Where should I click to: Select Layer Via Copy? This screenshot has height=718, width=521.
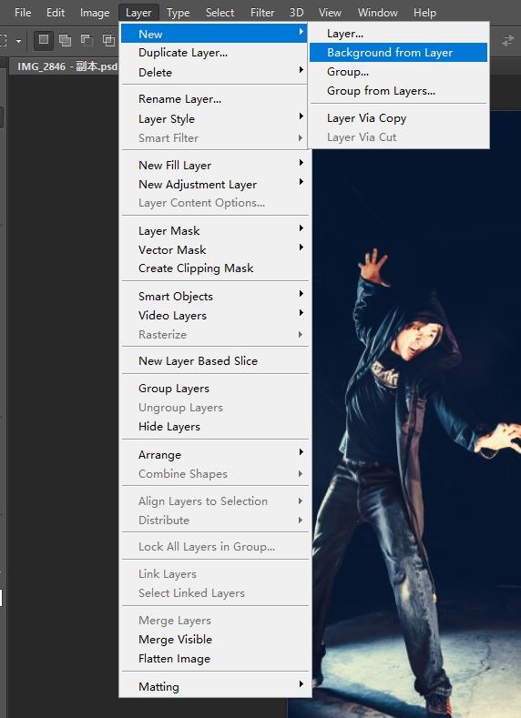[x=398, y=118]
